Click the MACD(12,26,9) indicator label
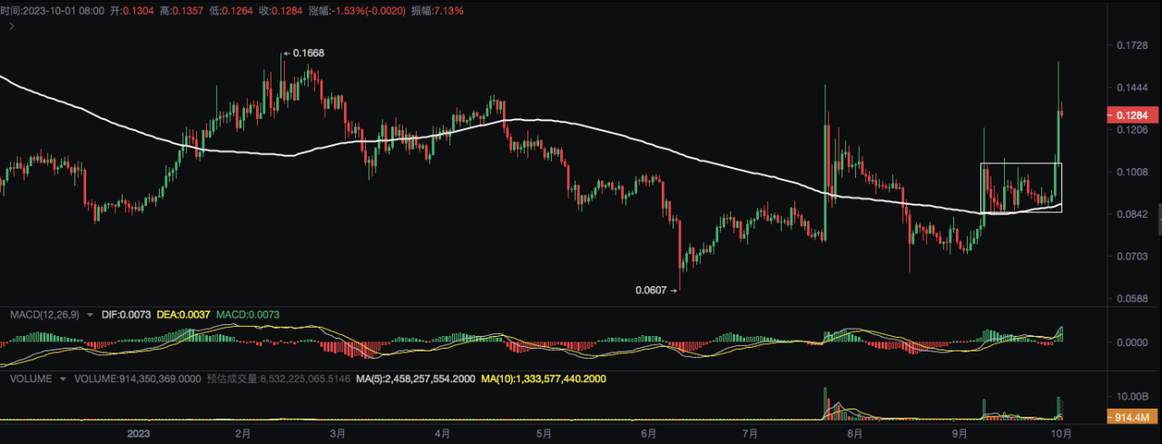This screenshot has height=444, width=1162. pyautogui.click(x=44, y=314)
